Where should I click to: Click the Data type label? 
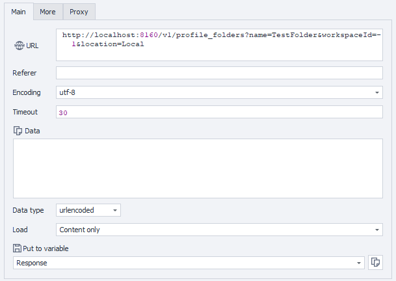[28, 210]
